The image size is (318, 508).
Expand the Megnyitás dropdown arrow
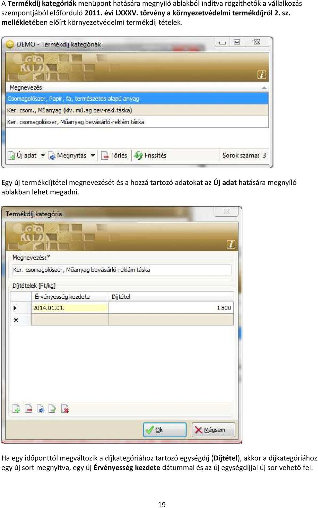point(93,155)
